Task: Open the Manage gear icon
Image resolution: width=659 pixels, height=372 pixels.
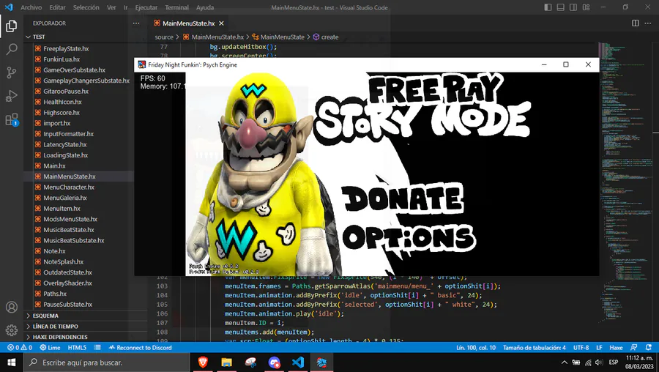Action: click(11, 330)
